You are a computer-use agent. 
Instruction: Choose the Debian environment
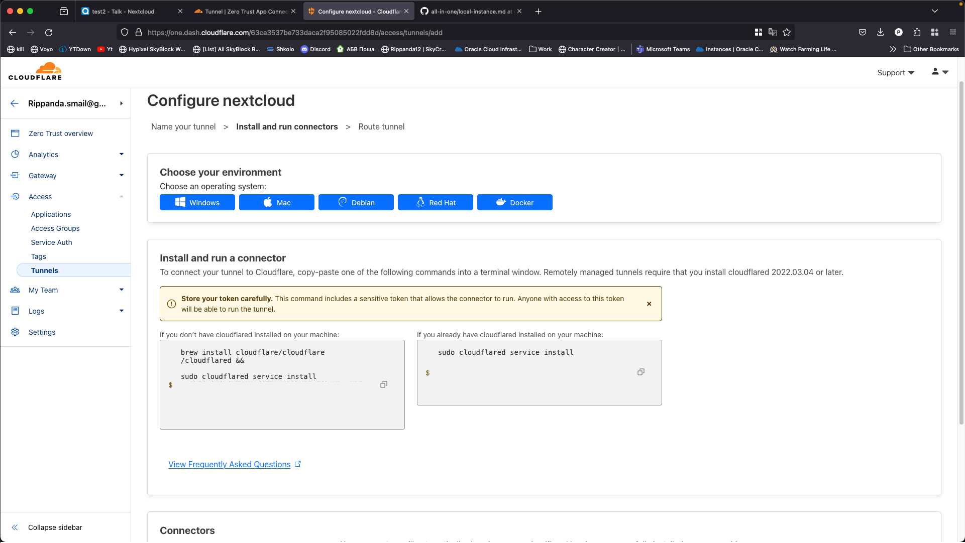(356, 202)
